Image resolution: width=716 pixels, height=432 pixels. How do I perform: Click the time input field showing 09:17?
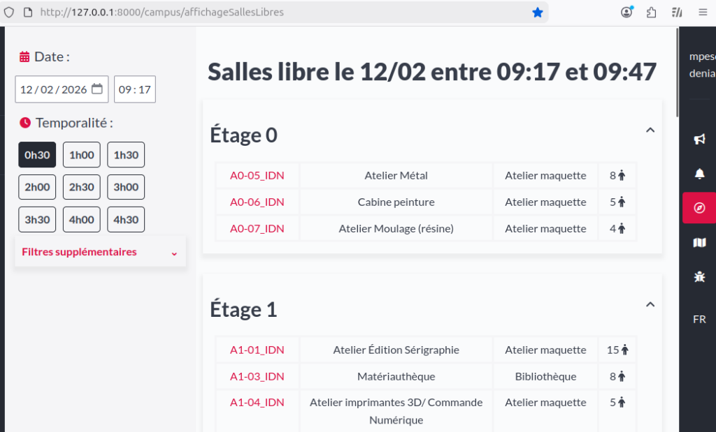135,89
